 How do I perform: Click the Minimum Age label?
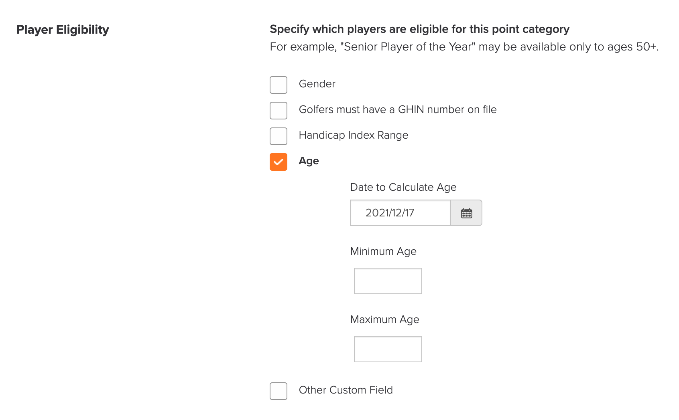pyautogui.click(x=383, y=251)
